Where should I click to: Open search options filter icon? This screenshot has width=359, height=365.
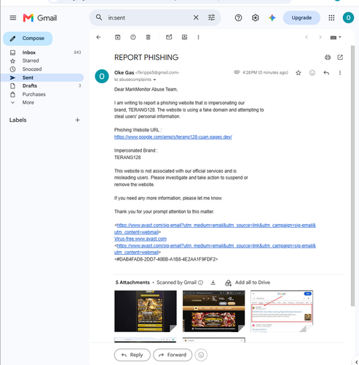[211, 18]
